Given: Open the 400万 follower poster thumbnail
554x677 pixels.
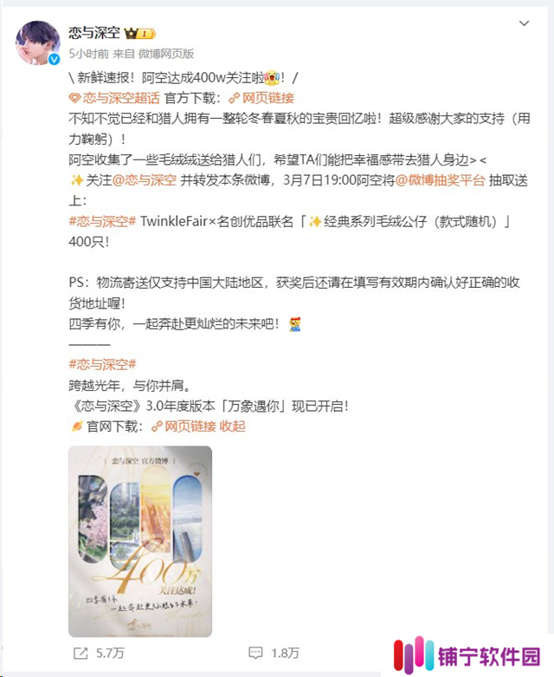Looking at the screenshot, I should pos(140,542).
